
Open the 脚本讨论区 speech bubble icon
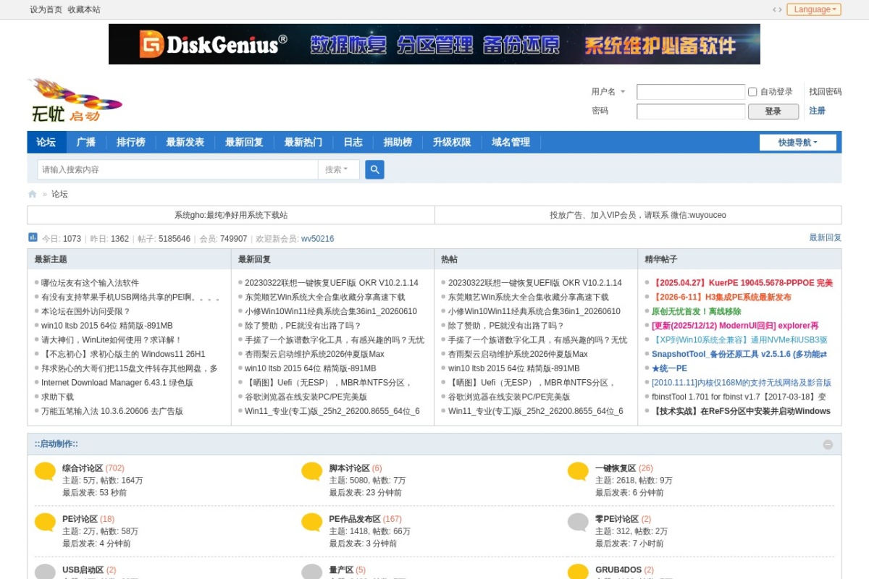tap(311, 472)
